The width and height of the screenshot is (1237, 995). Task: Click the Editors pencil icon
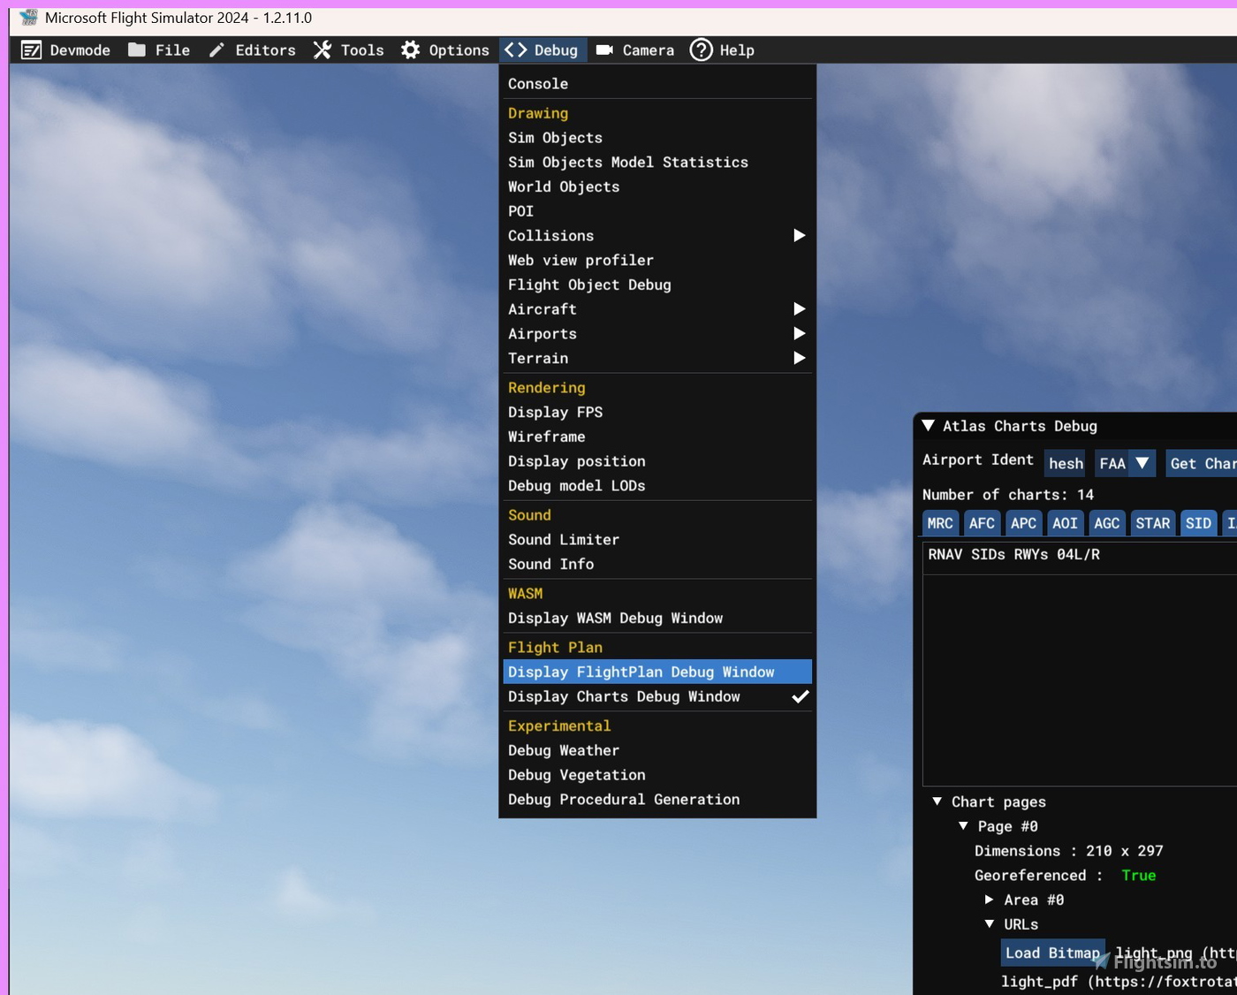click(216, 50)
